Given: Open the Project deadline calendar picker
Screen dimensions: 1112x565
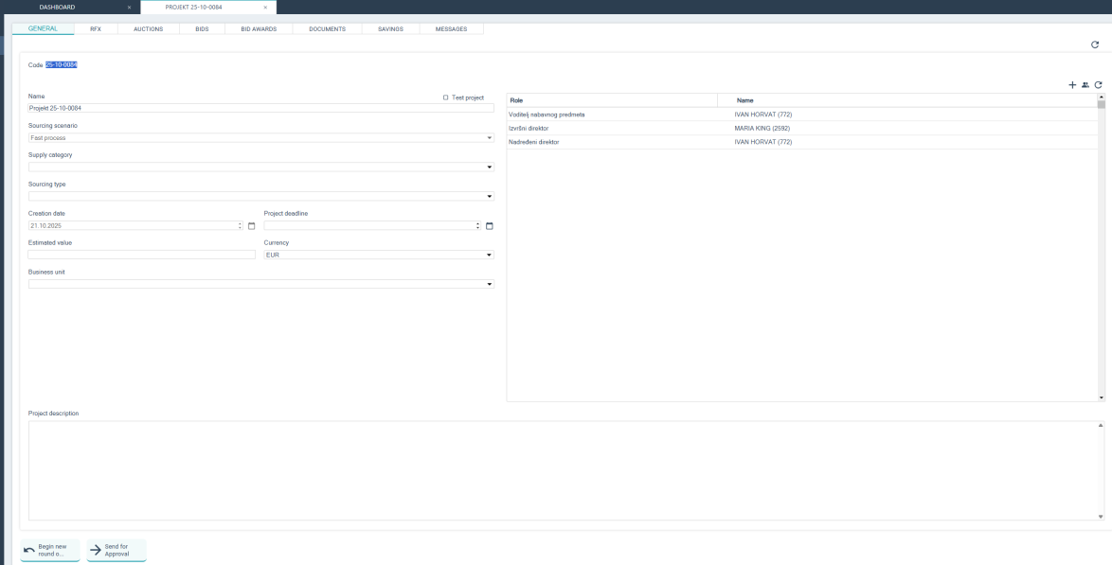Looking at the screenshot, I should click(x=490, y=226).
